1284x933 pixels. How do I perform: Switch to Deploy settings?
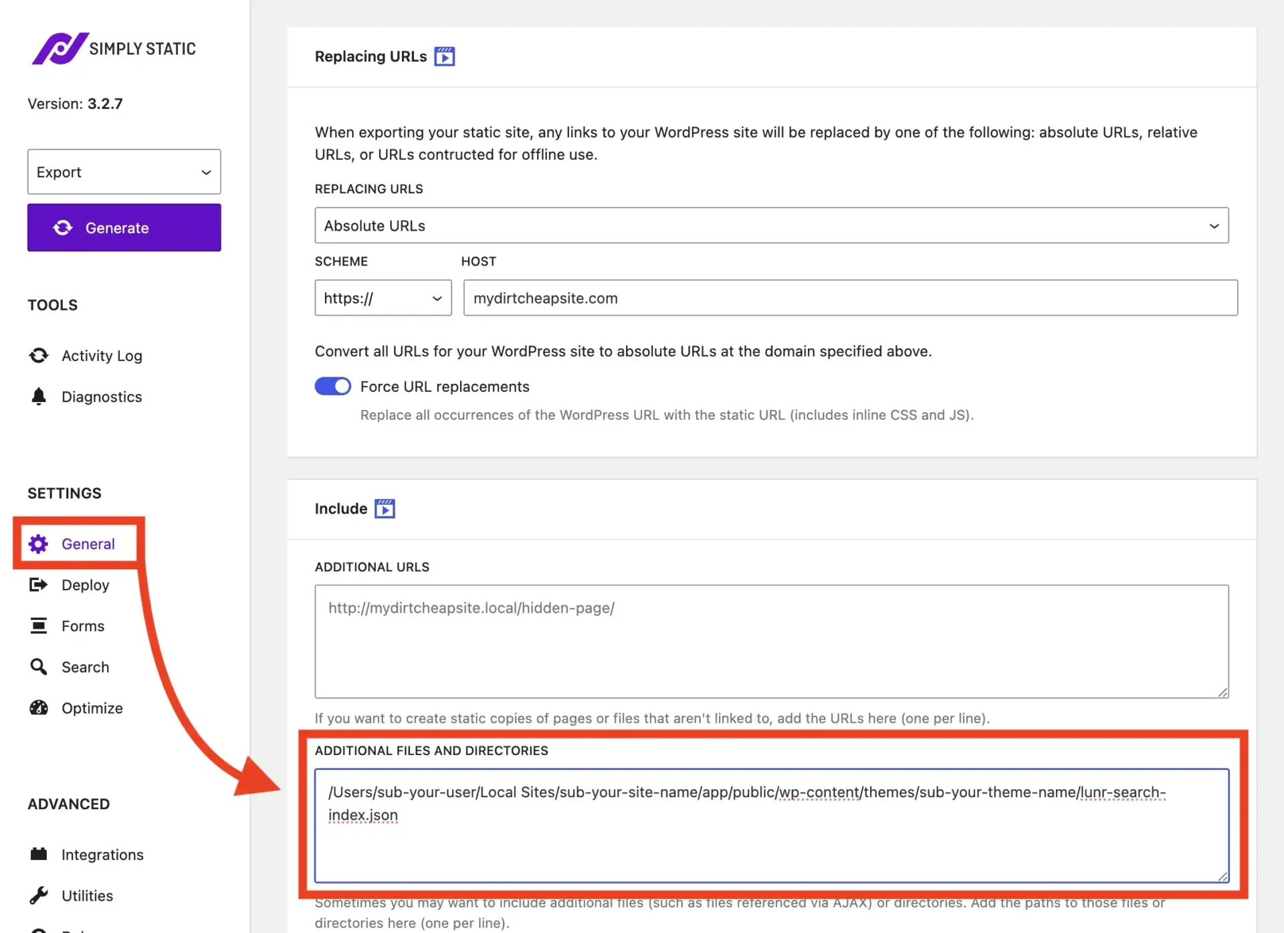coord(85,585)
